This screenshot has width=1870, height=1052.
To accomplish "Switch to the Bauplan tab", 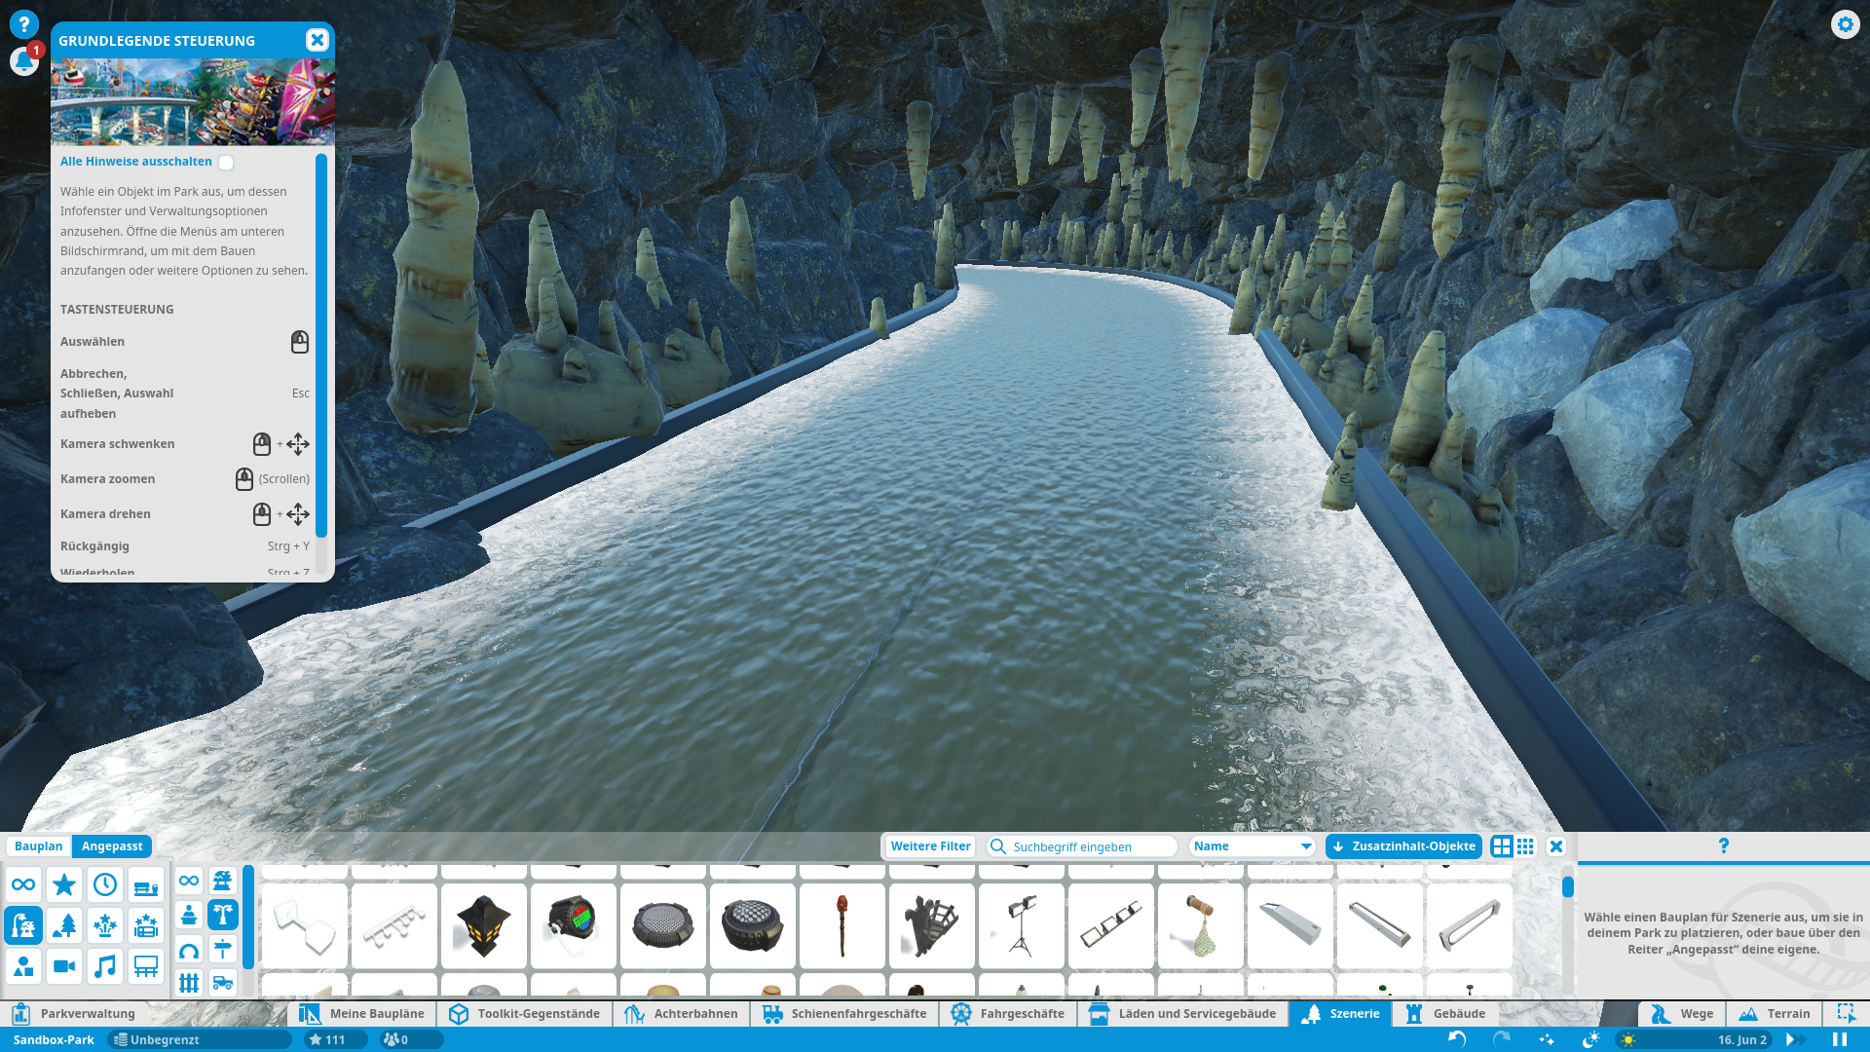I will (x=39, y=846).
